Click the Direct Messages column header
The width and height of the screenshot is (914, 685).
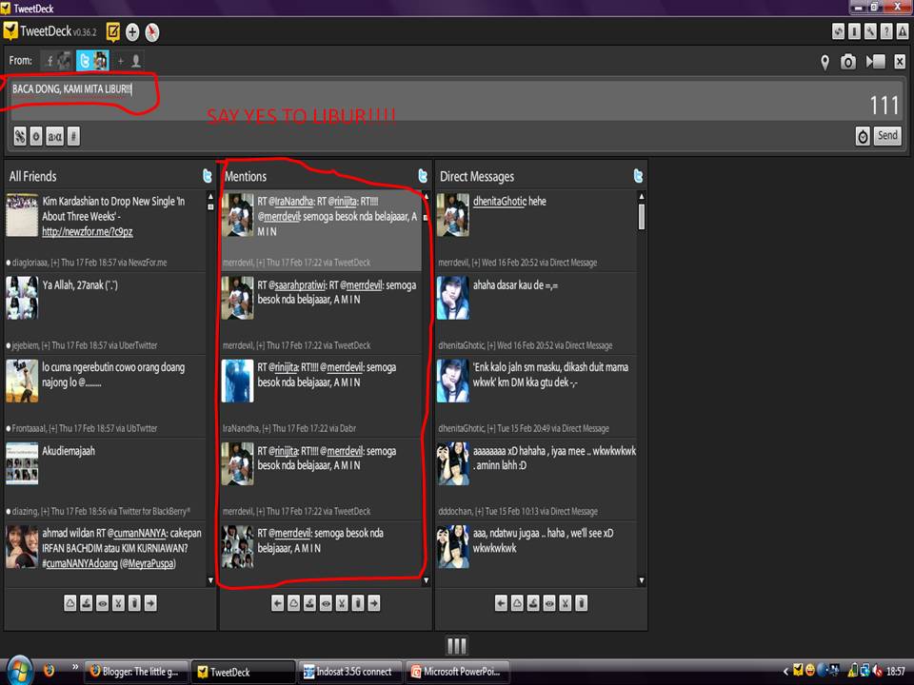click(x=477, y=177)
